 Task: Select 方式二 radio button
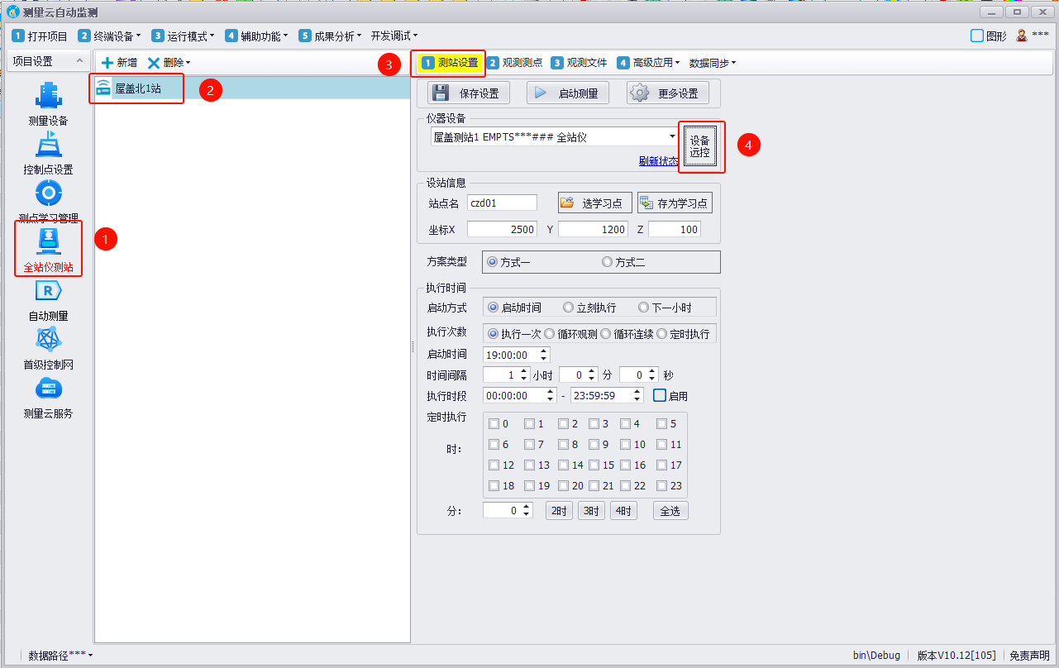click(x=608, y=262)
